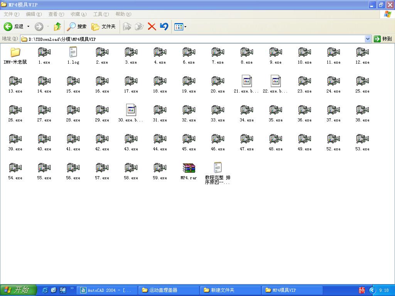The image size is (395, 296).
Task: Click the Copy To toolbar icon
Action: coord(139,27)
